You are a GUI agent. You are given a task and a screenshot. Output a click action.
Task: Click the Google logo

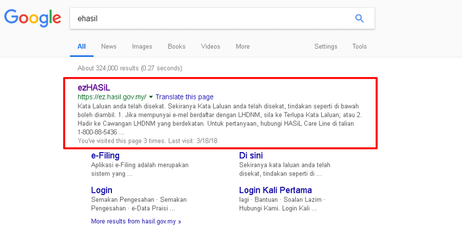pyautogui.click(x=32, y=18)
